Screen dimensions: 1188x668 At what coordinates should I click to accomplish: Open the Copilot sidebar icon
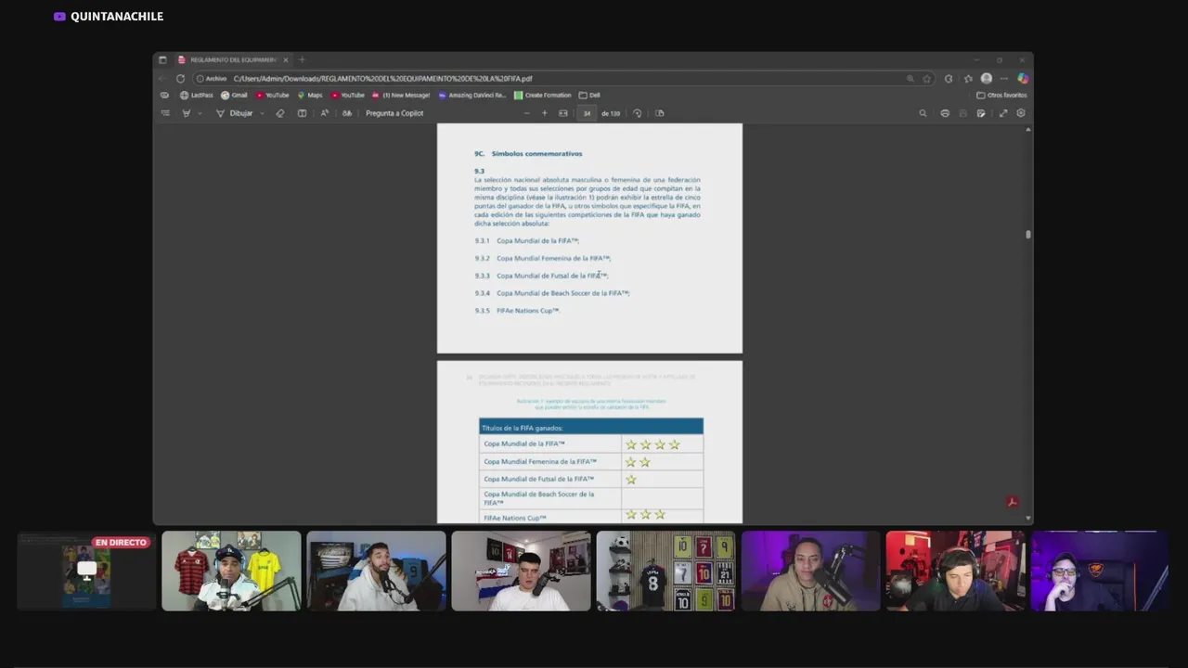(1023, 79)
